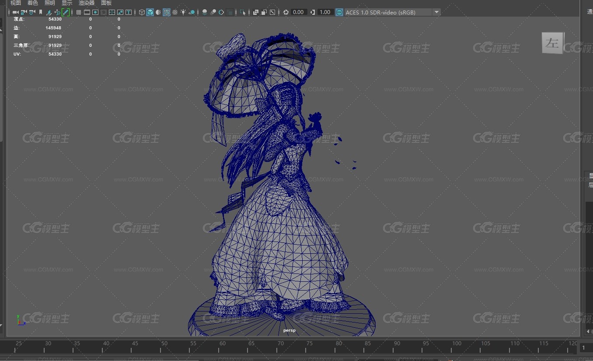Click the gamma value field 1.00

click(325, 12)
